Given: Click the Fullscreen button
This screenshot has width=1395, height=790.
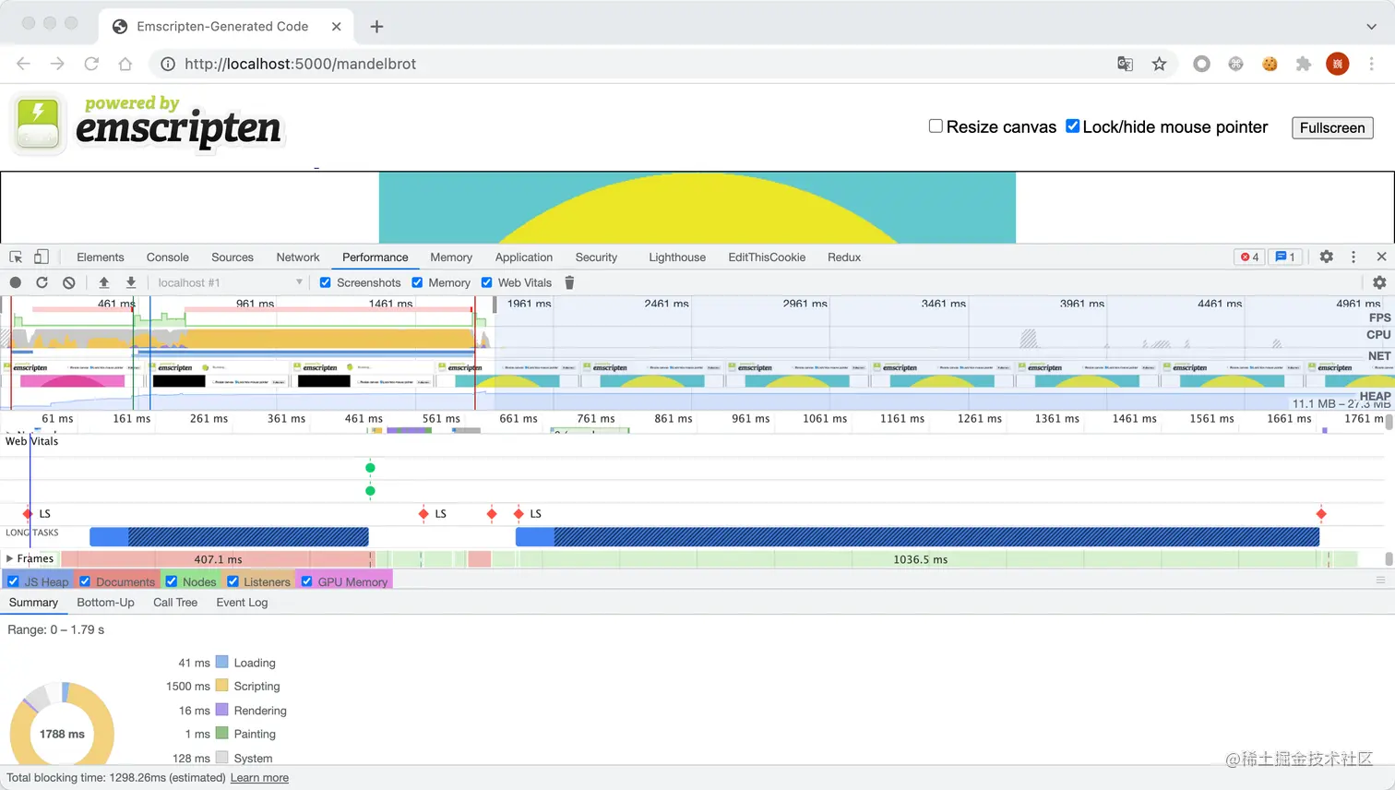Looking at the screenshot, I should 1332,127.
